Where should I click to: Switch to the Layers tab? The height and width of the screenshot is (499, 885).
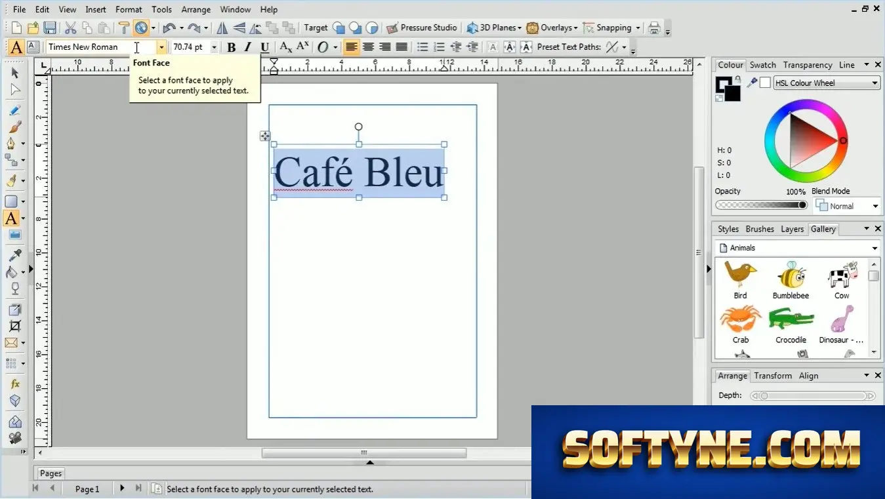click(792, 229)
